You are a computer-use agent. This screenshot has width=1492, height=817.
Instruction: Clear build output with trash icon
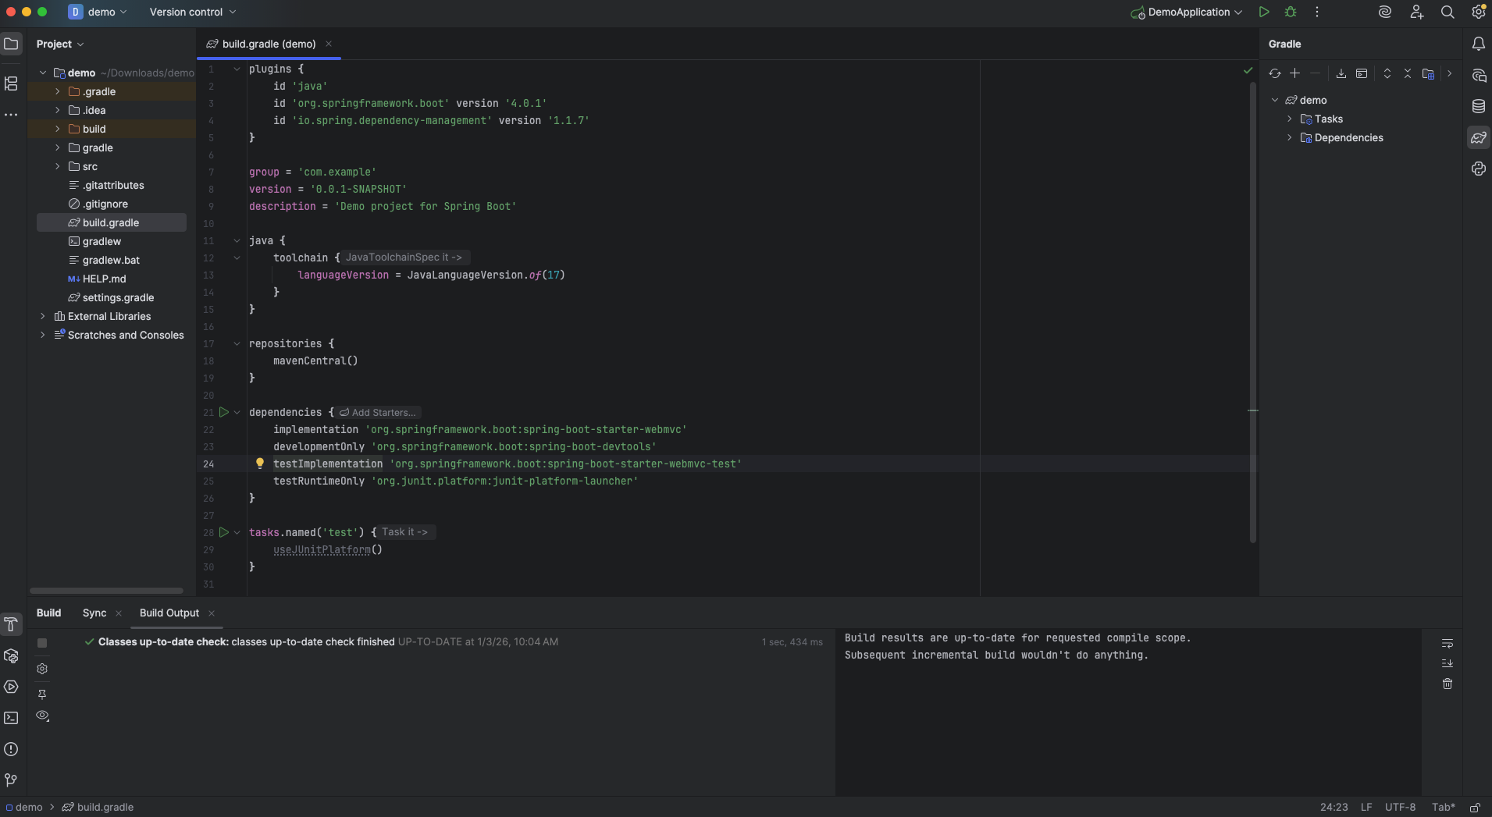1447,684
